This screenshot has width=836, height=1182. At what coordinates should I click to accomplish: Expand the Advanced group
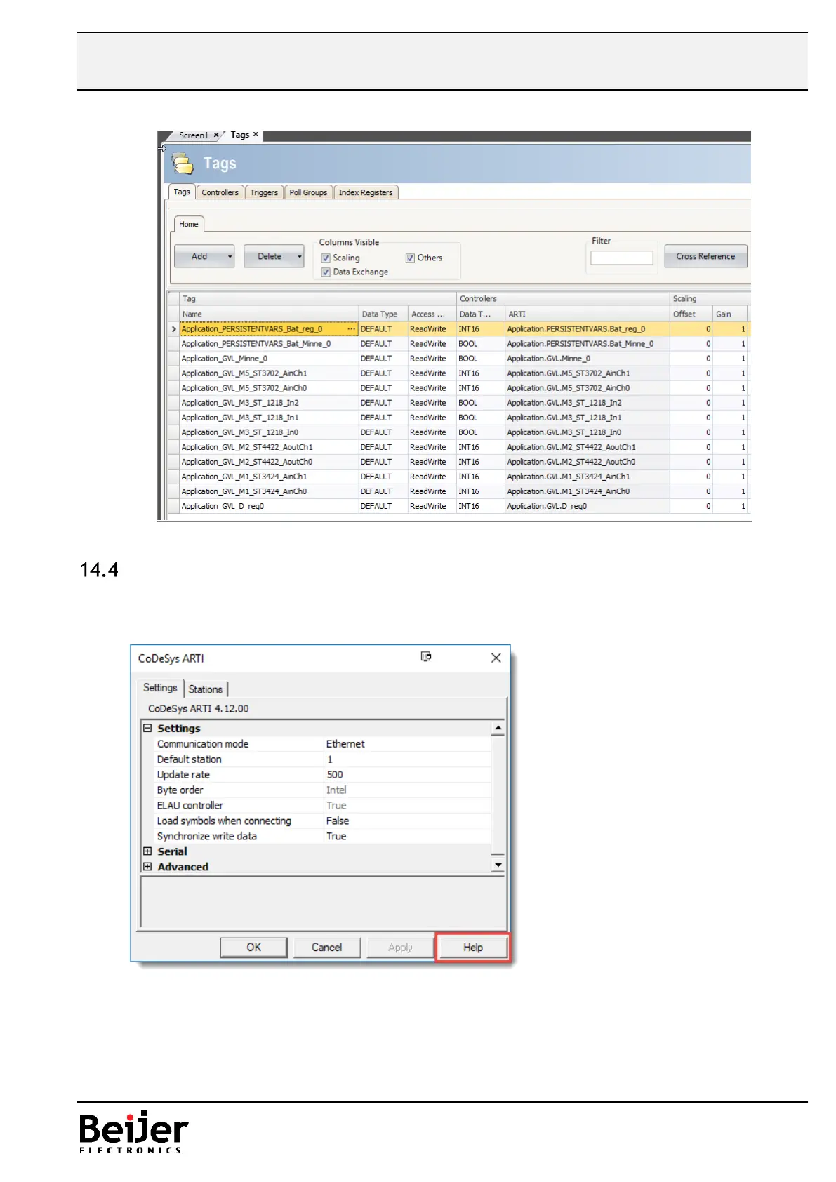coord(147,867)
